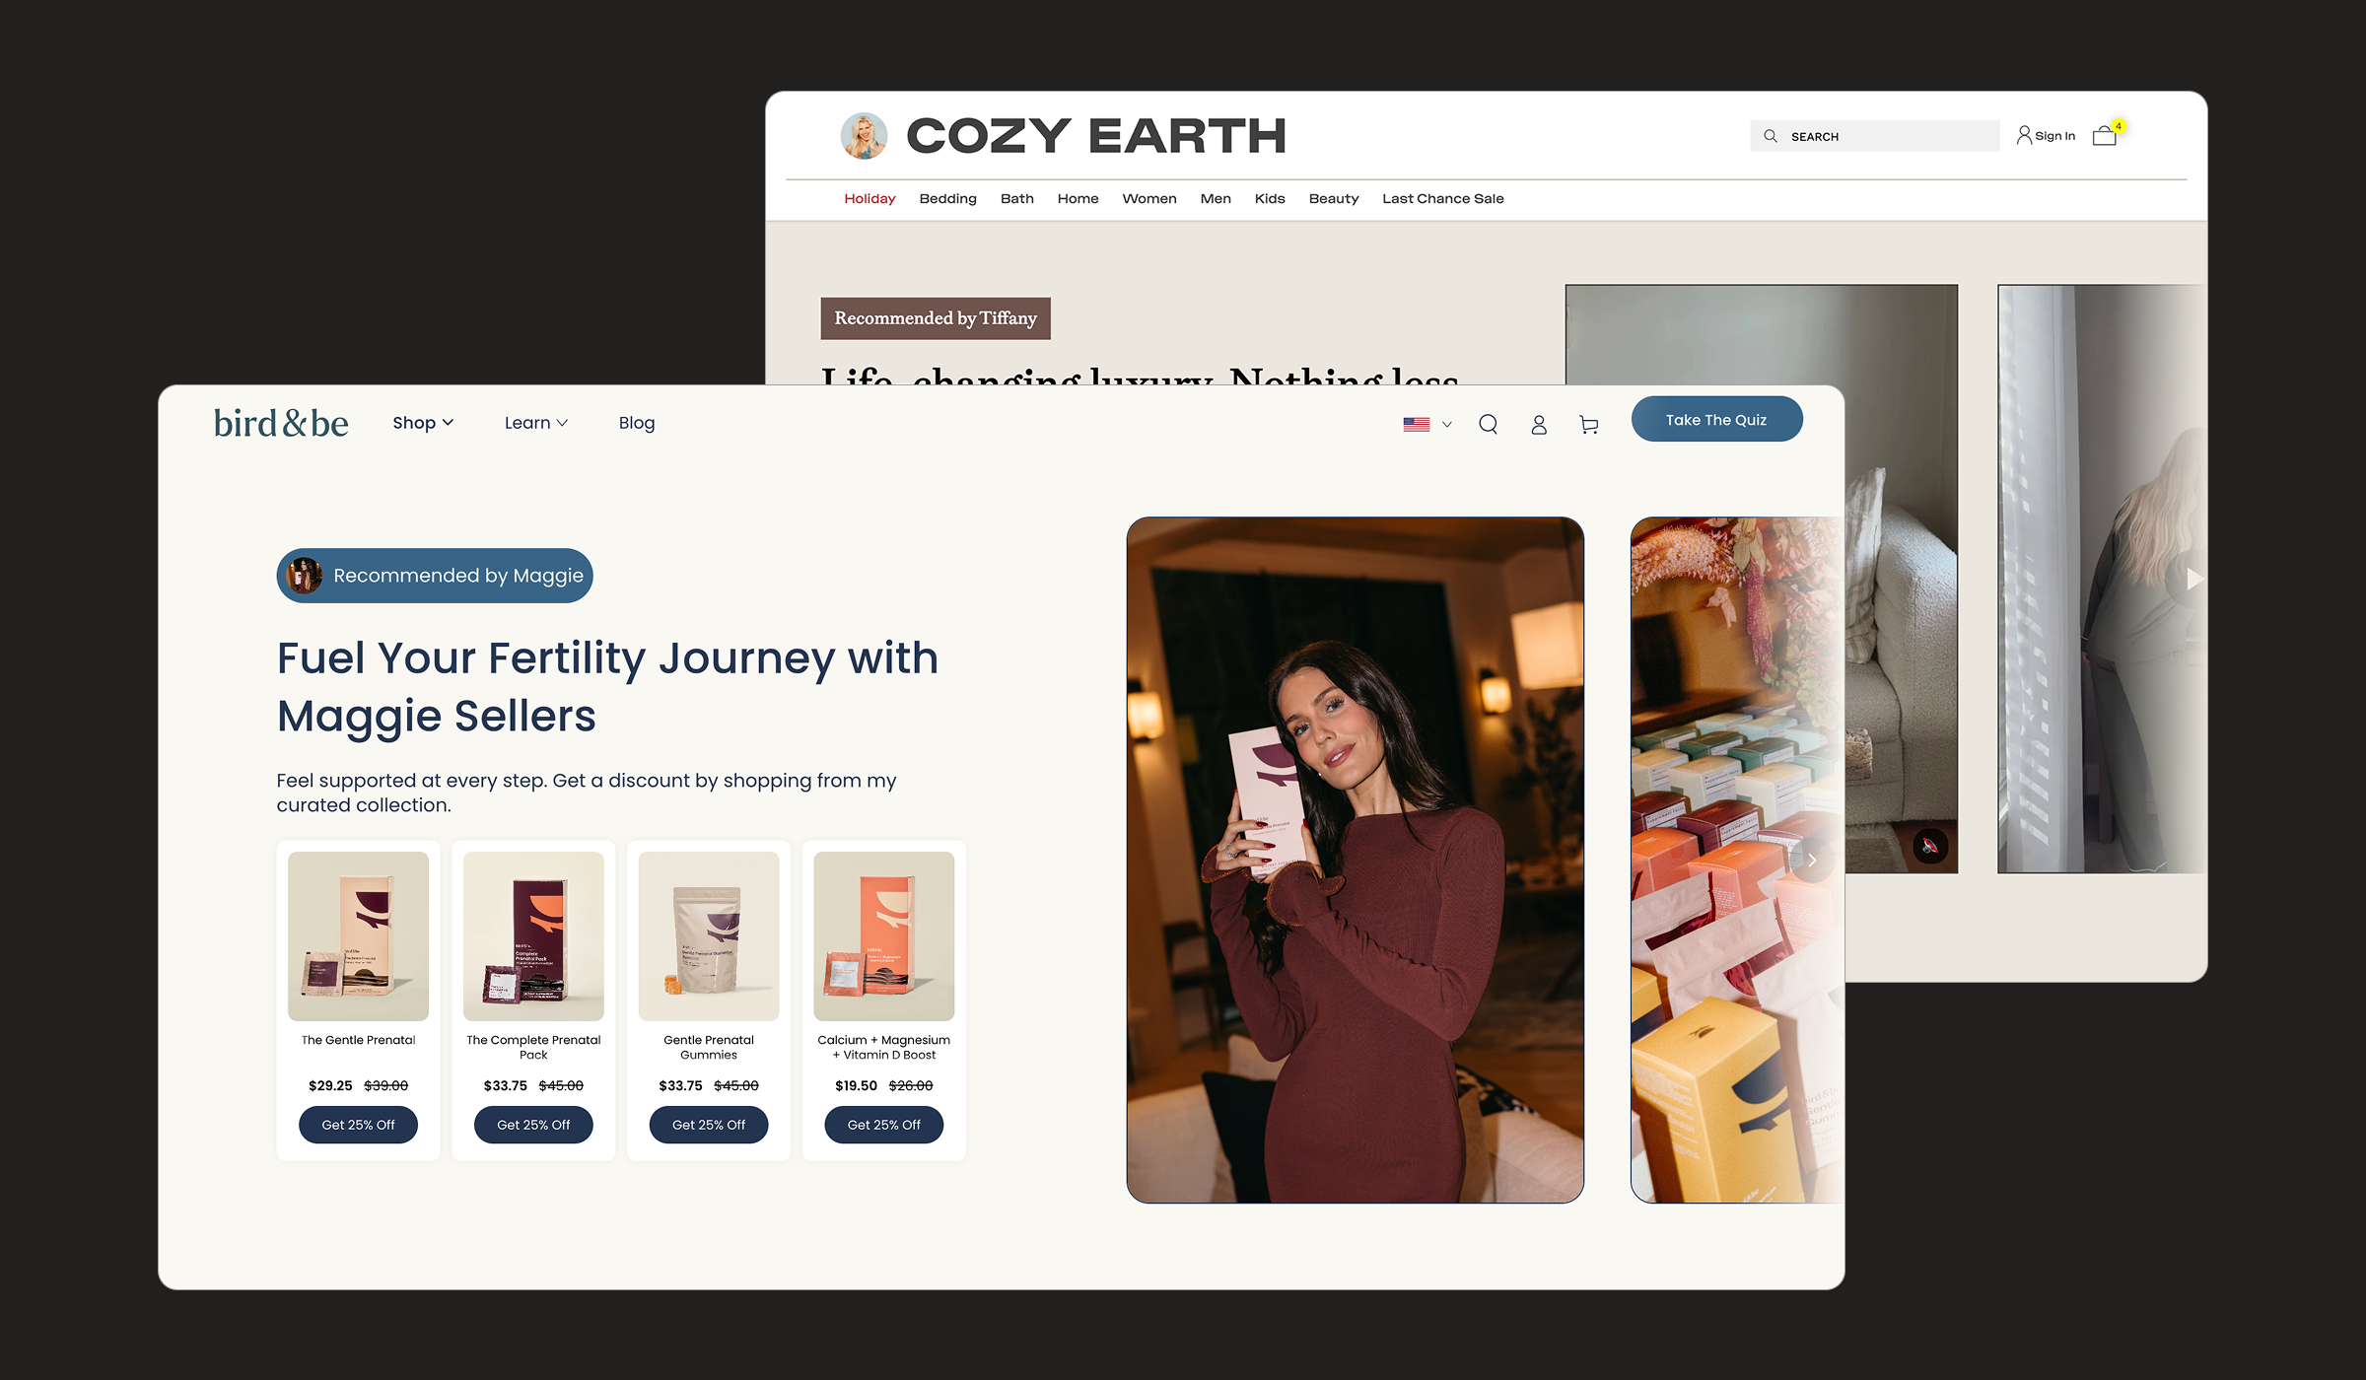Viewport: 2366px width, 1380px height.
Task: Open the Gentle Prenatal Gummies product thumbnail
Action: tap(709, 936)
